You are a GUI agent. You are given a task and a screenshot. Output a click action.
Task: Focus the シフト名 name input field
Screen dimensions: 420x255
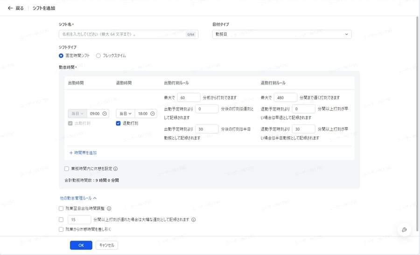128,34
